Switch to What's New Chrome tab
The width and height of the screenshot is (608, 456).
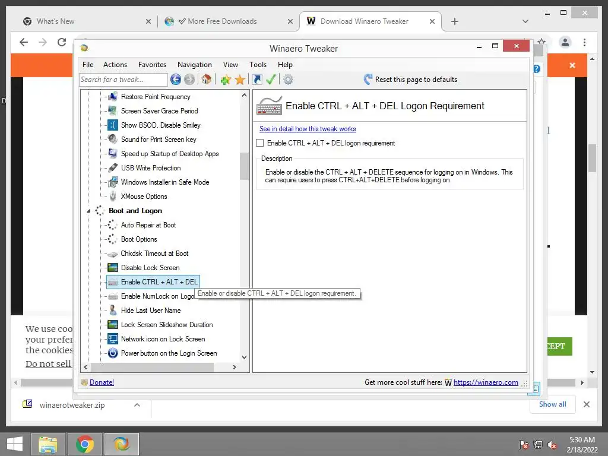click(x=87, y=21)
